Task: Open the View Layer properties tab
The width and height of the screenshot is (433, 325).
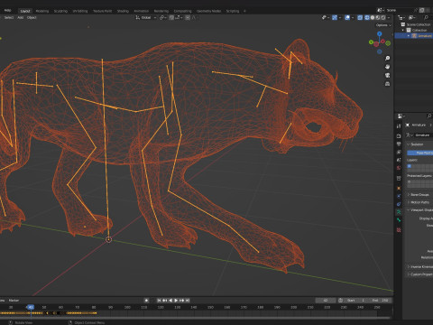Action: tap(399, 153)
